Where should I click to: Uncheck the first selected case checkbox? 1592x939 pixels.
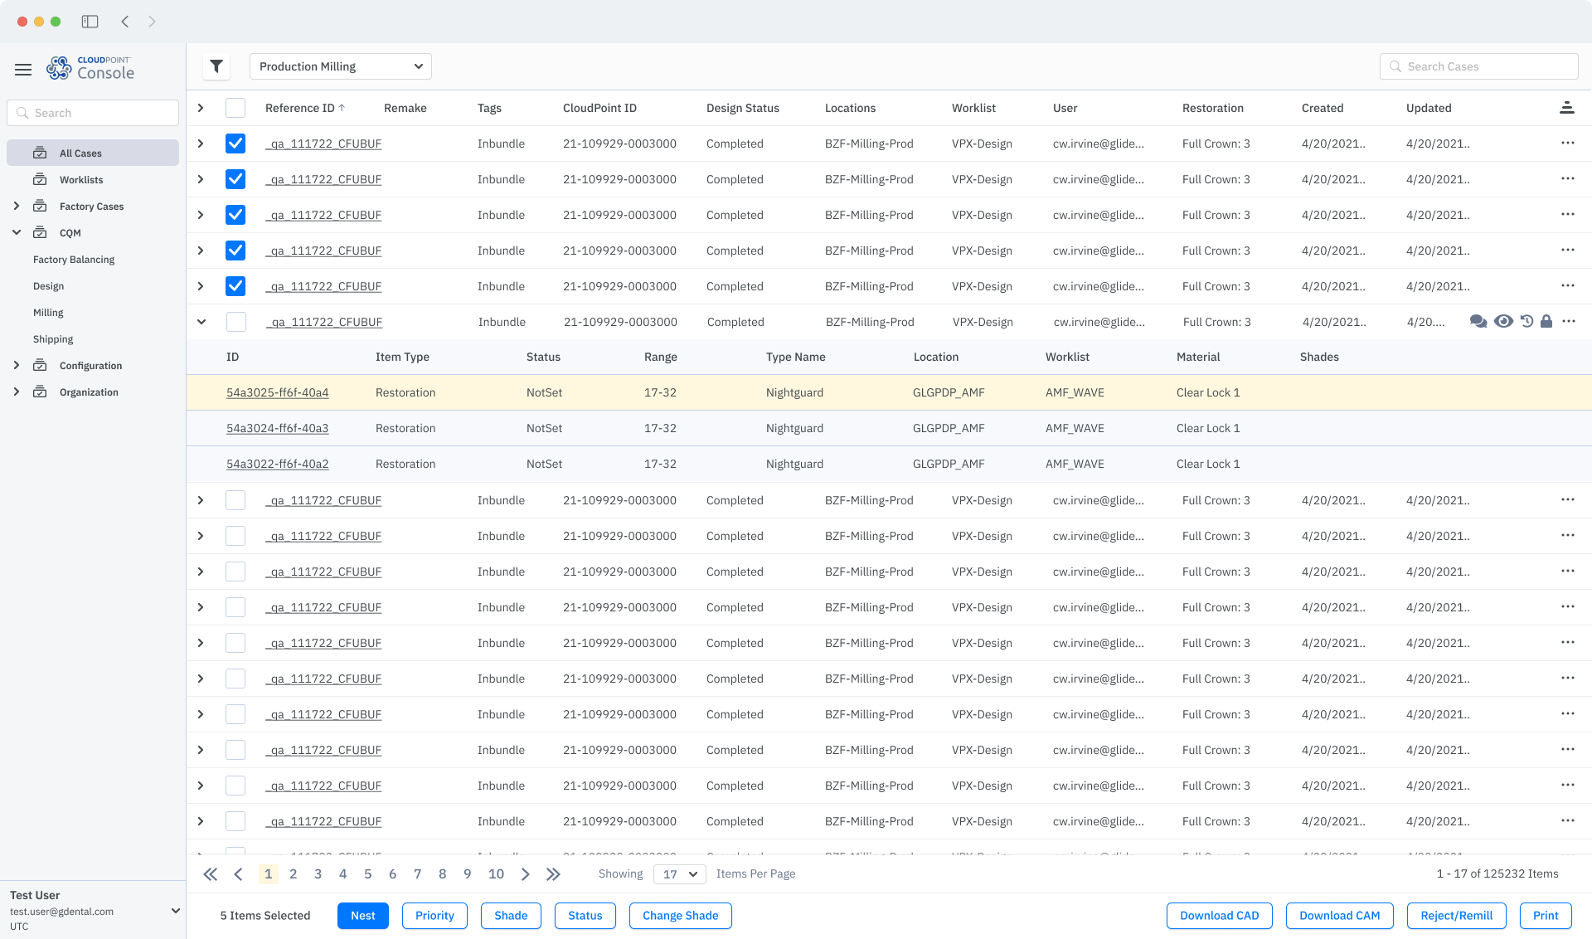click(235, 143)
